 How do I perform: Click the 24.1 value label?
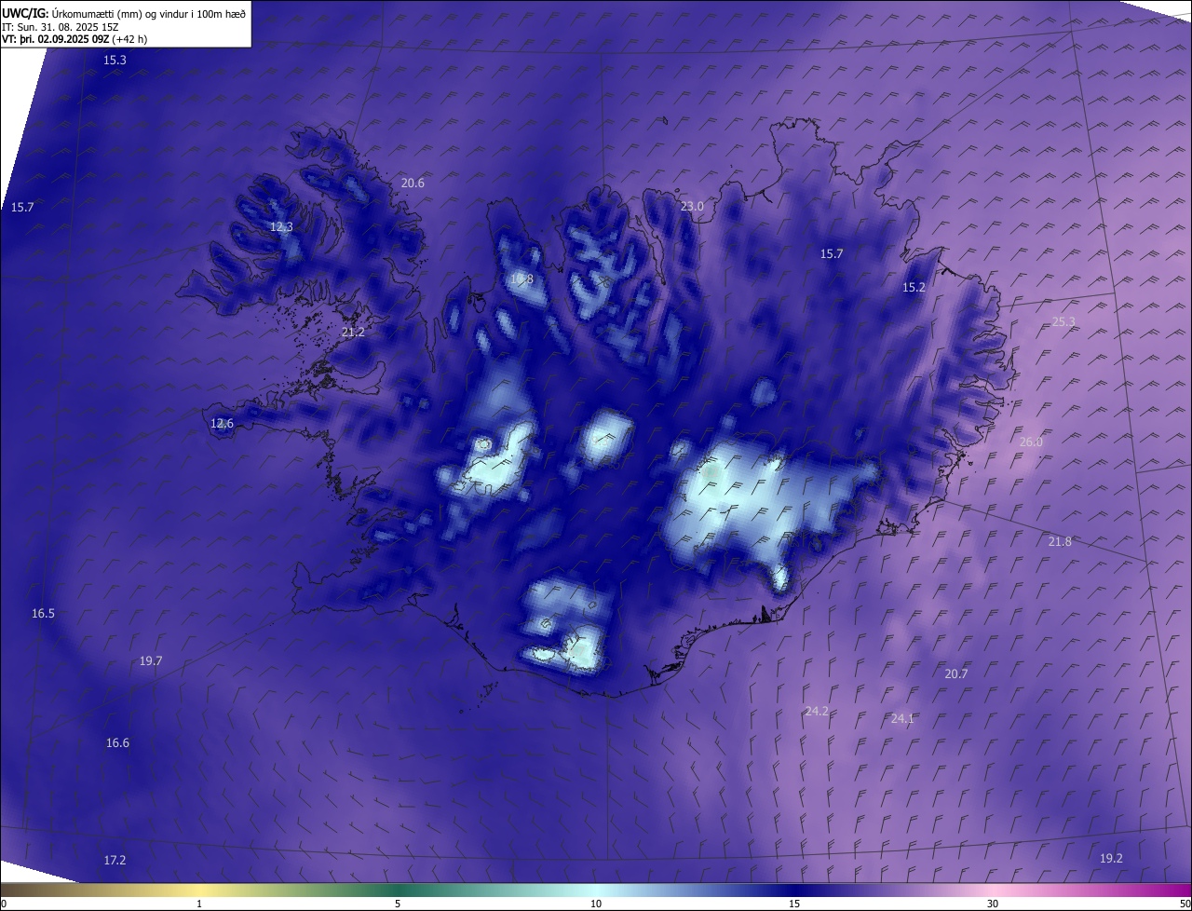coord(902,718)
